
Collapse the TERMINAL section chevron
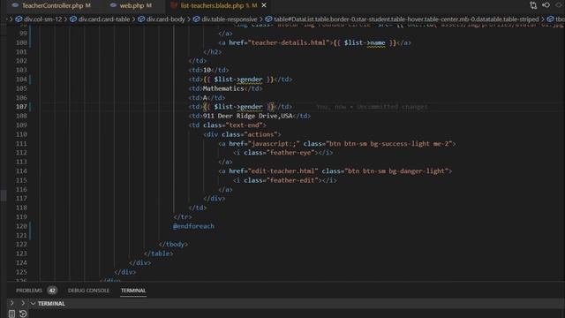pos(34,304)
